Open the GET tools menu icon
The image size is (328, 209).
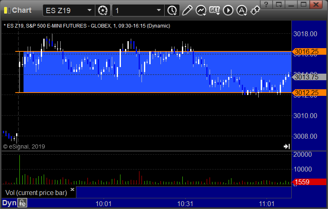(x=215, y=10)
